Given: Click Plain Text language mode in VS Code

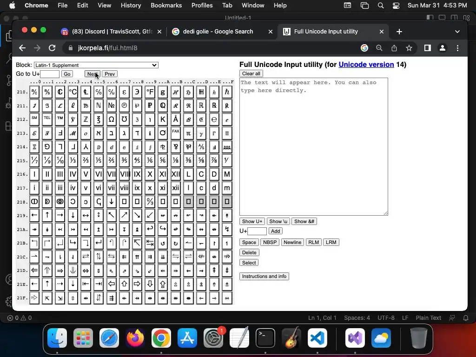Looking at the screenshot, I should pyautogui.click(x=428, y=318).
